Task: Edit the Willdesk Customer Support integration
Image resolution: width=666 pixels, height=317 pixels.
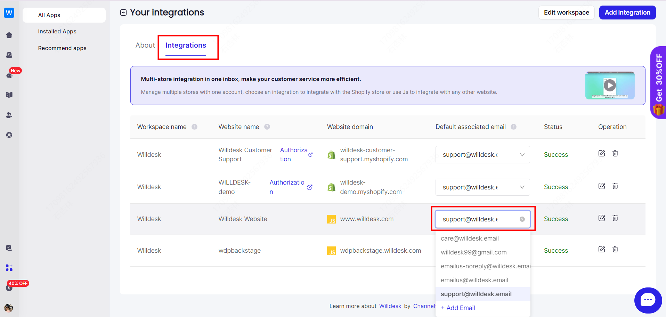Action: 602,153
